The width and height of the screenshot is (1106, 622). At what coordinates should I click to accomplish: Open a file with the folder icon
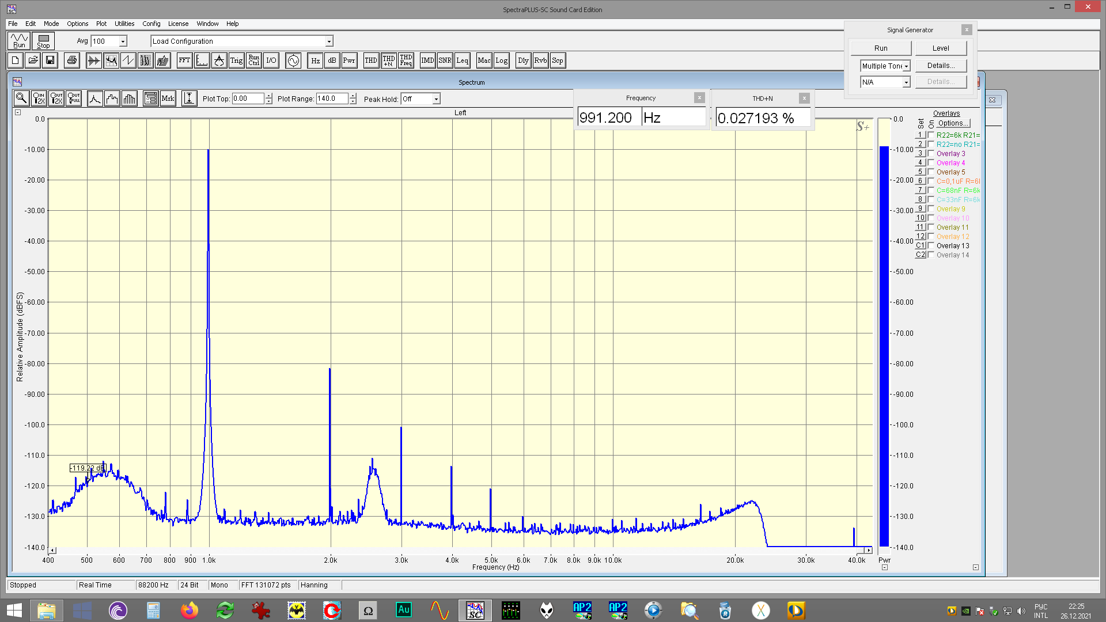click(x=33, y=60)
